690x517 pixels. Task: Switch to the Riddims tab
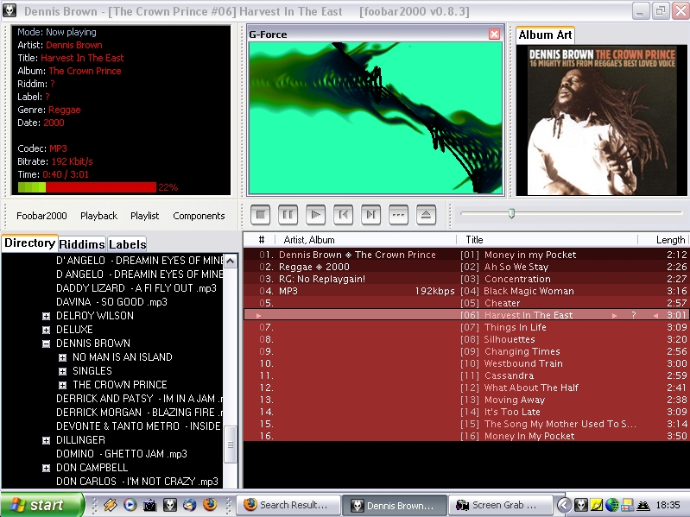coord(82,244)
